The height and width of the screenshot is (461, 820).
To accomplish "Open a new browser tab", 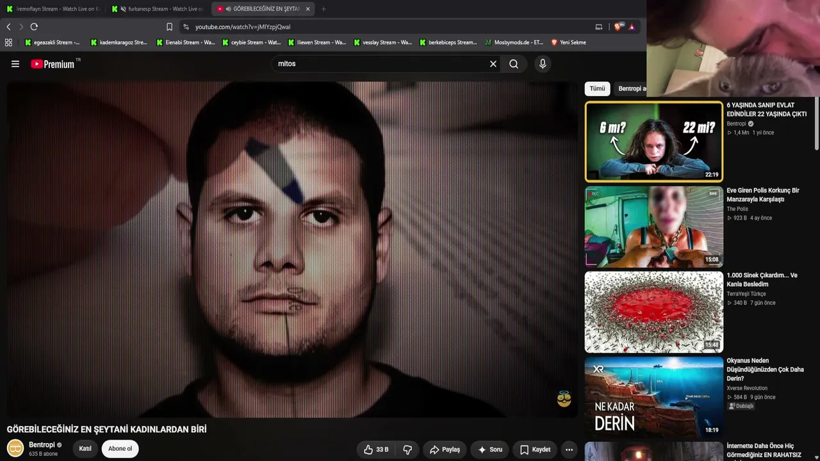I will pos(324,9).
